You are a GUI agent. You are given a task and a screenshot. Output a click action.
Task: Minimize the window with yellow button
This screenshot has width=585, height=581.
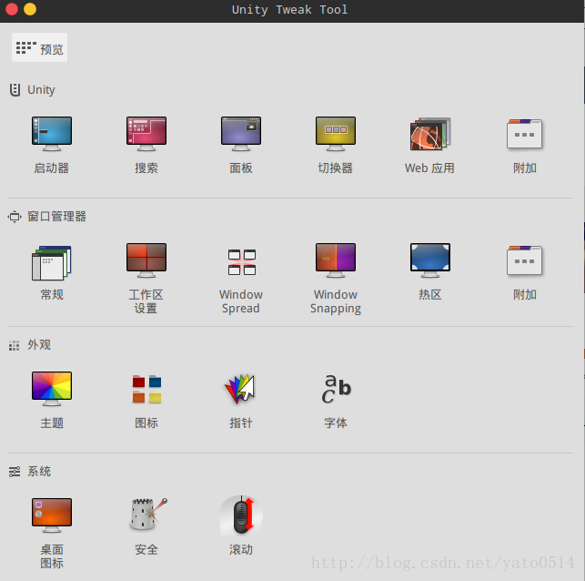(30, 9)
